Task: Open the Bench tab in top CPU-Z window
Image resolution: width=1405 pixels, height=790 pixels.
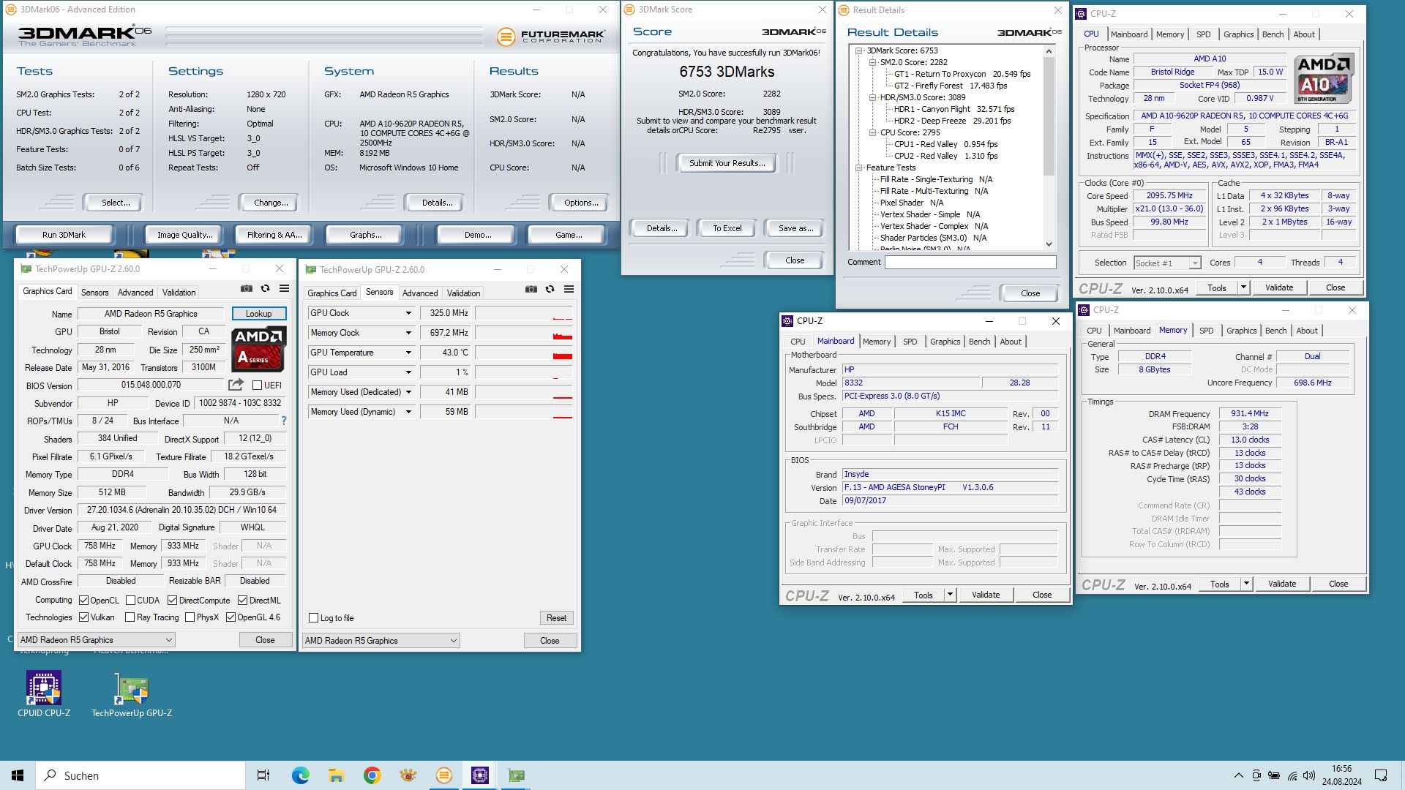Action: pyautogui.click(x=1273, y=34)
